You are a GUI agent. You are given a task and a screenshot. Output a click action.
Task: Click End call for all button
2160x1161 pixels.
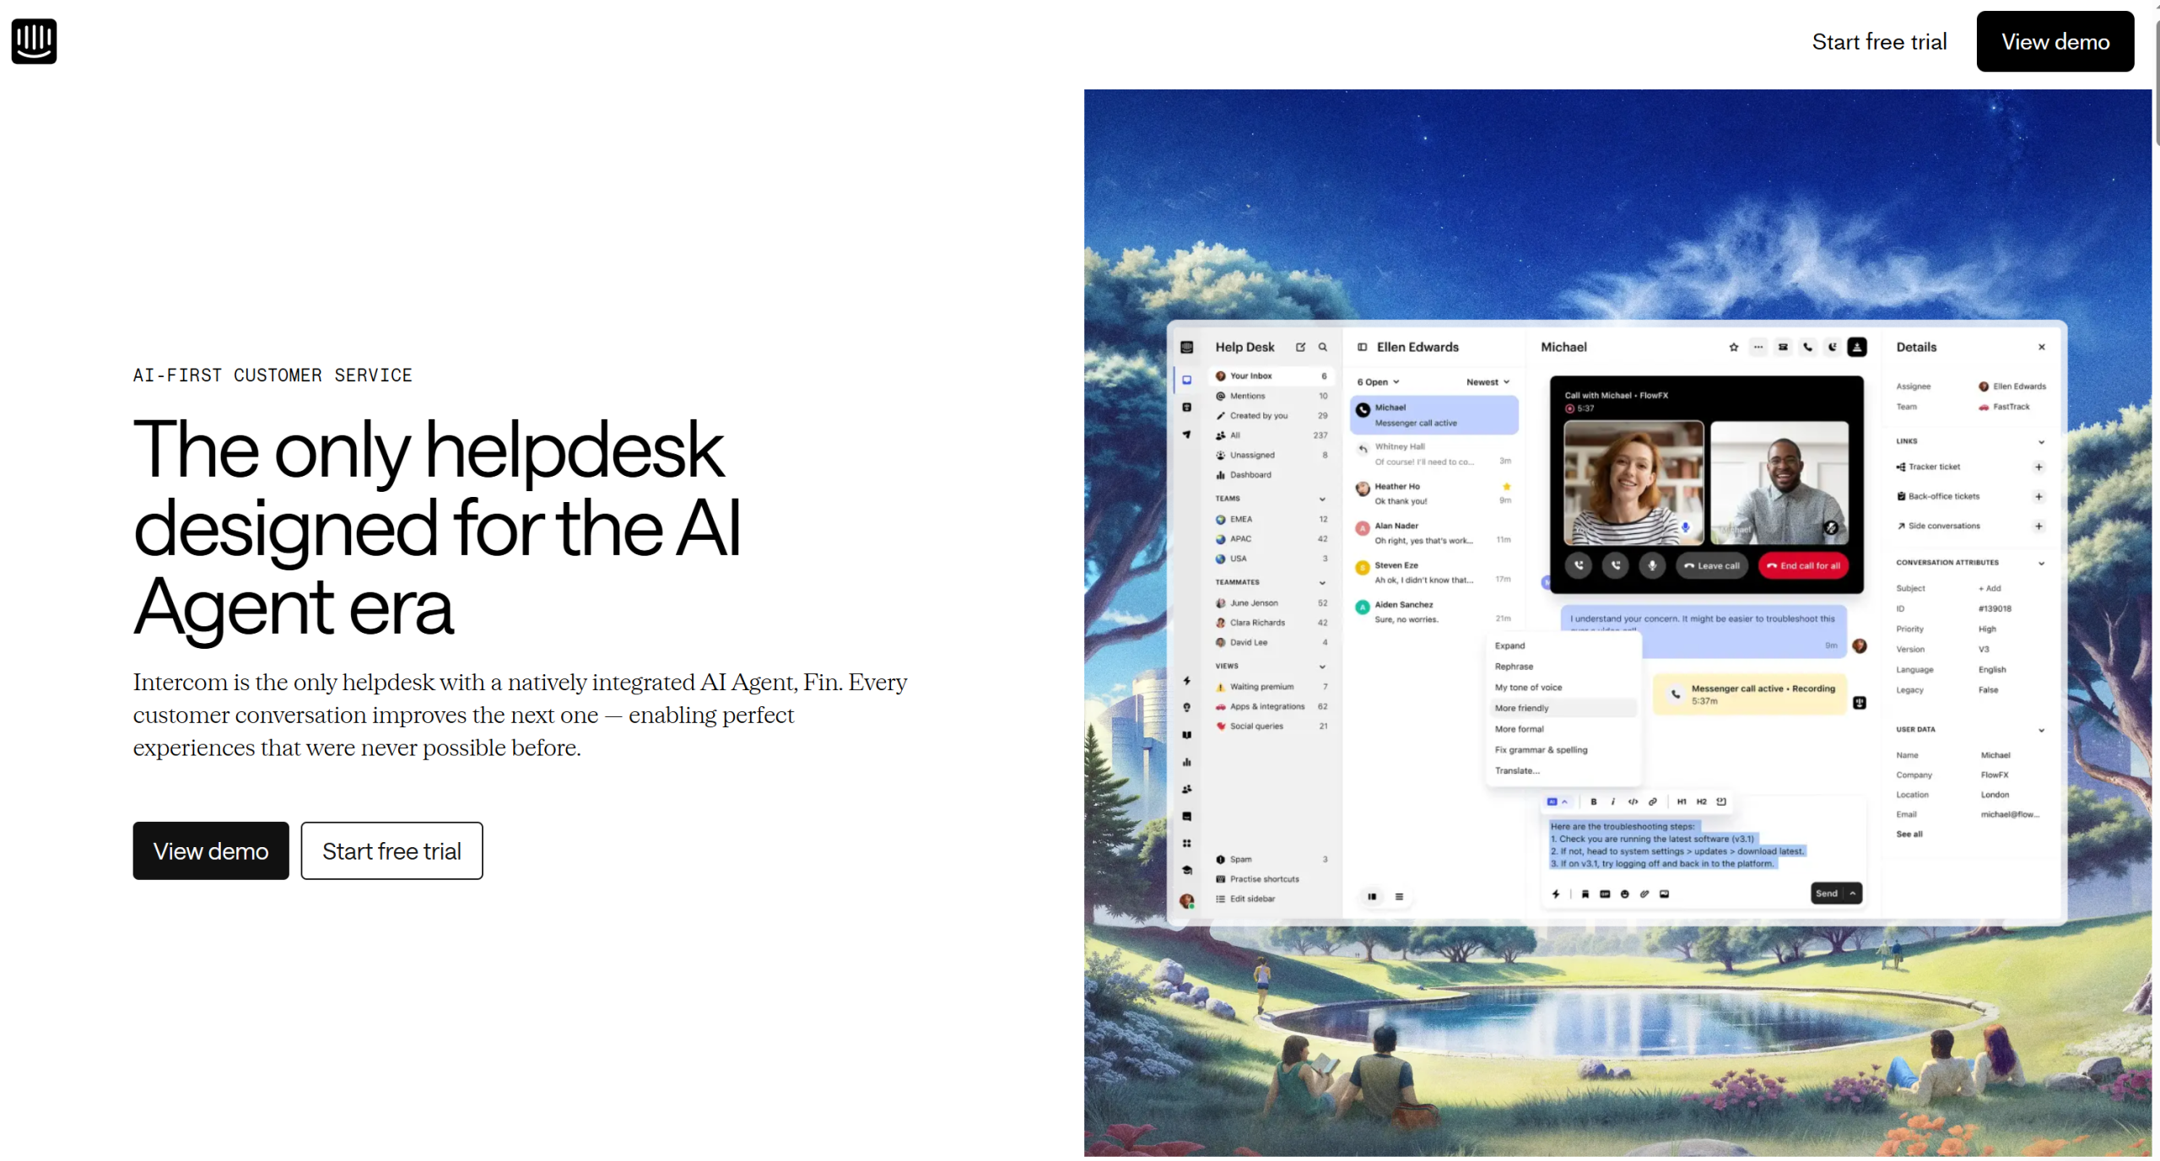pyautogui.click(x=1803, y=565)
